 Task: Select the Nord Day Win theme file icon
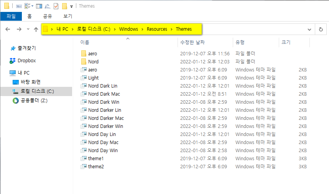84,150
